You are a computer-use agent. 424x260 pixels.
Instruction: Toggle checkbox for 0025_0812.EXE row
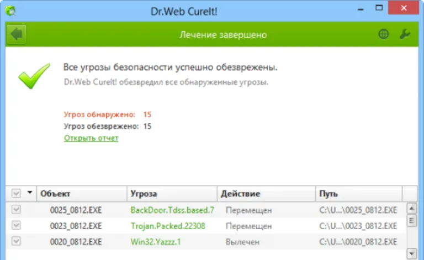pos(16,209)
